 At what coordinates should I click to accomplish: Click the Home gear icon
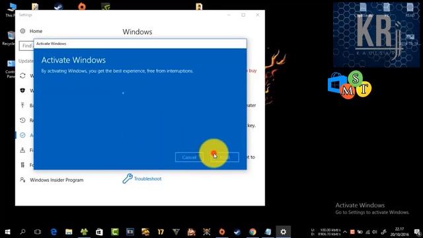[x=22, y=31]
